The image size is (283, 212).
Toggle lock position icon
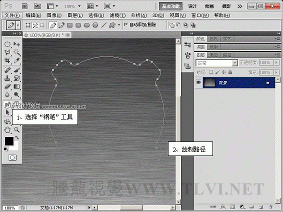223,72
